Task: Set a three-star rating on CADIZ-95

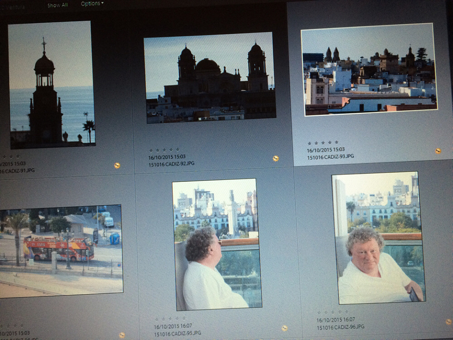Action: 170,319
